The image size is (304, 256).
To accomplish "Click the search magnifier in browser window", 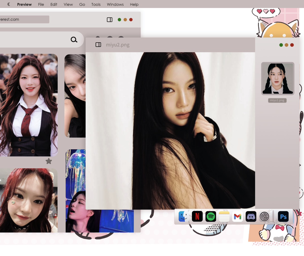I will (x=74, y=40).
